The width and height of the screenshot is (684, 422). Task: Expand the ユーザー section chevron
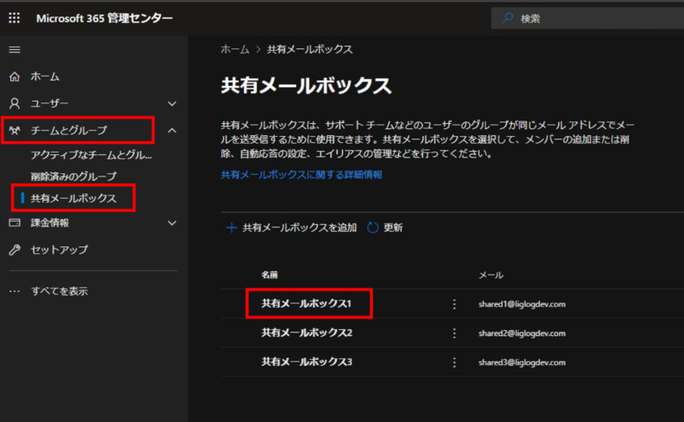point(172,103)
